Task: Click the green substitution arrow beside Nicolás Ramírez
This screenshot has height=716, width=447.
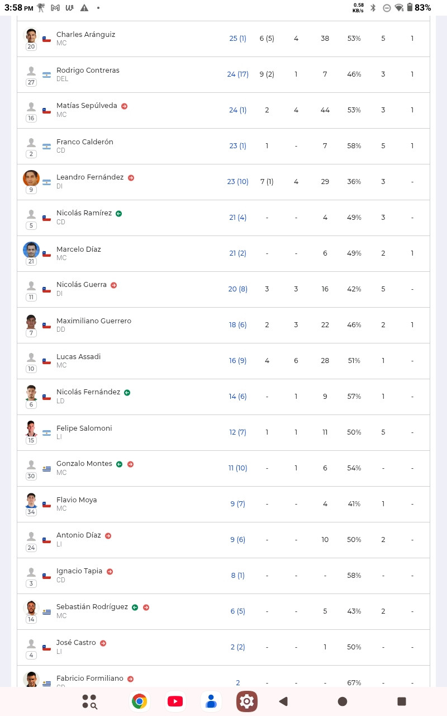Action: pyautogui.click(x=118, y=213)
